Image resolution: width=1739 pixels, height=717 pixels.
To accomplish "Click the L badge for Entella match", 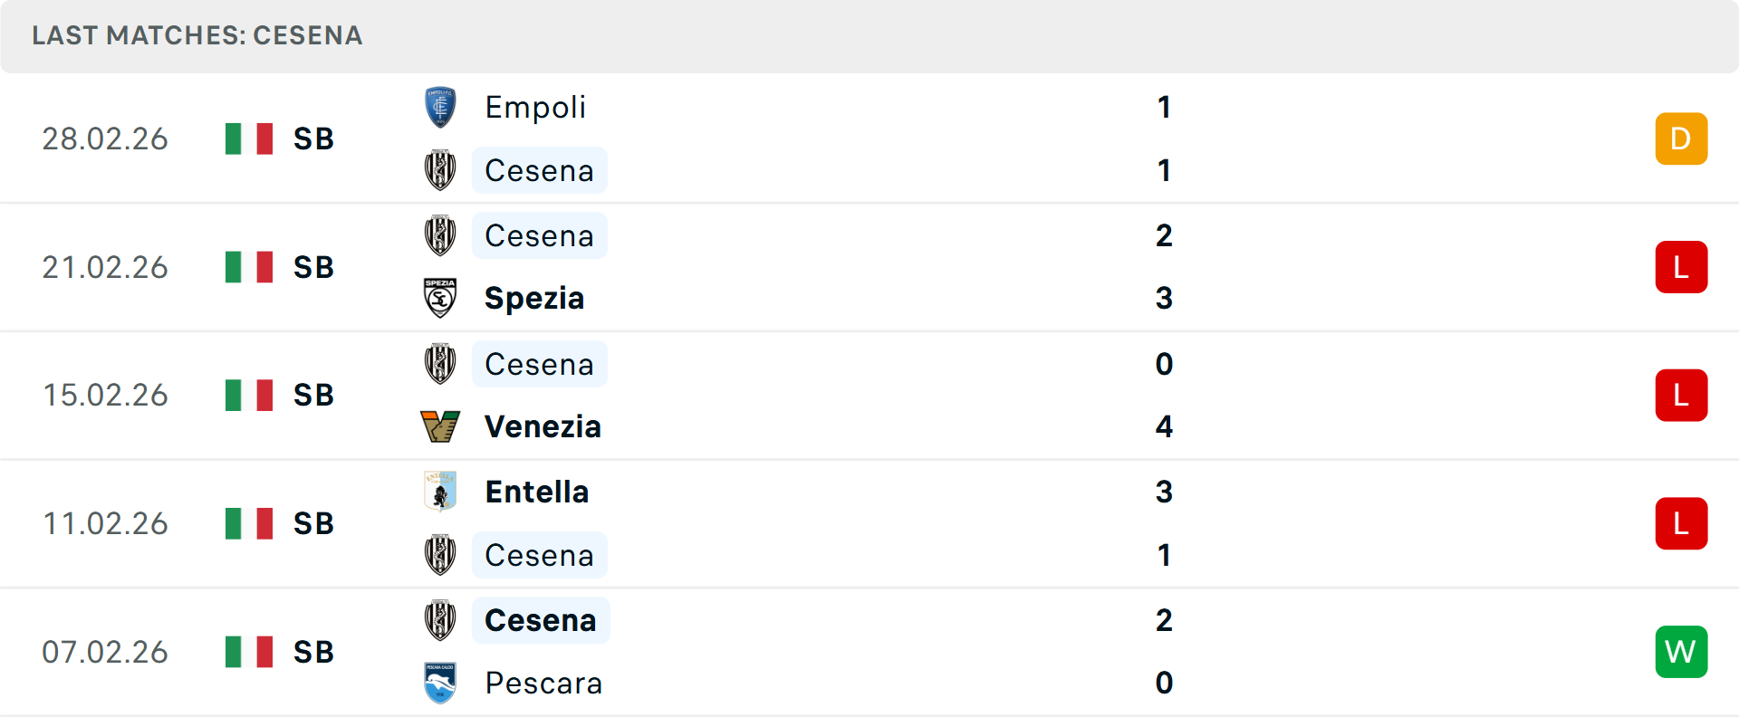I will coord(1681,523).
